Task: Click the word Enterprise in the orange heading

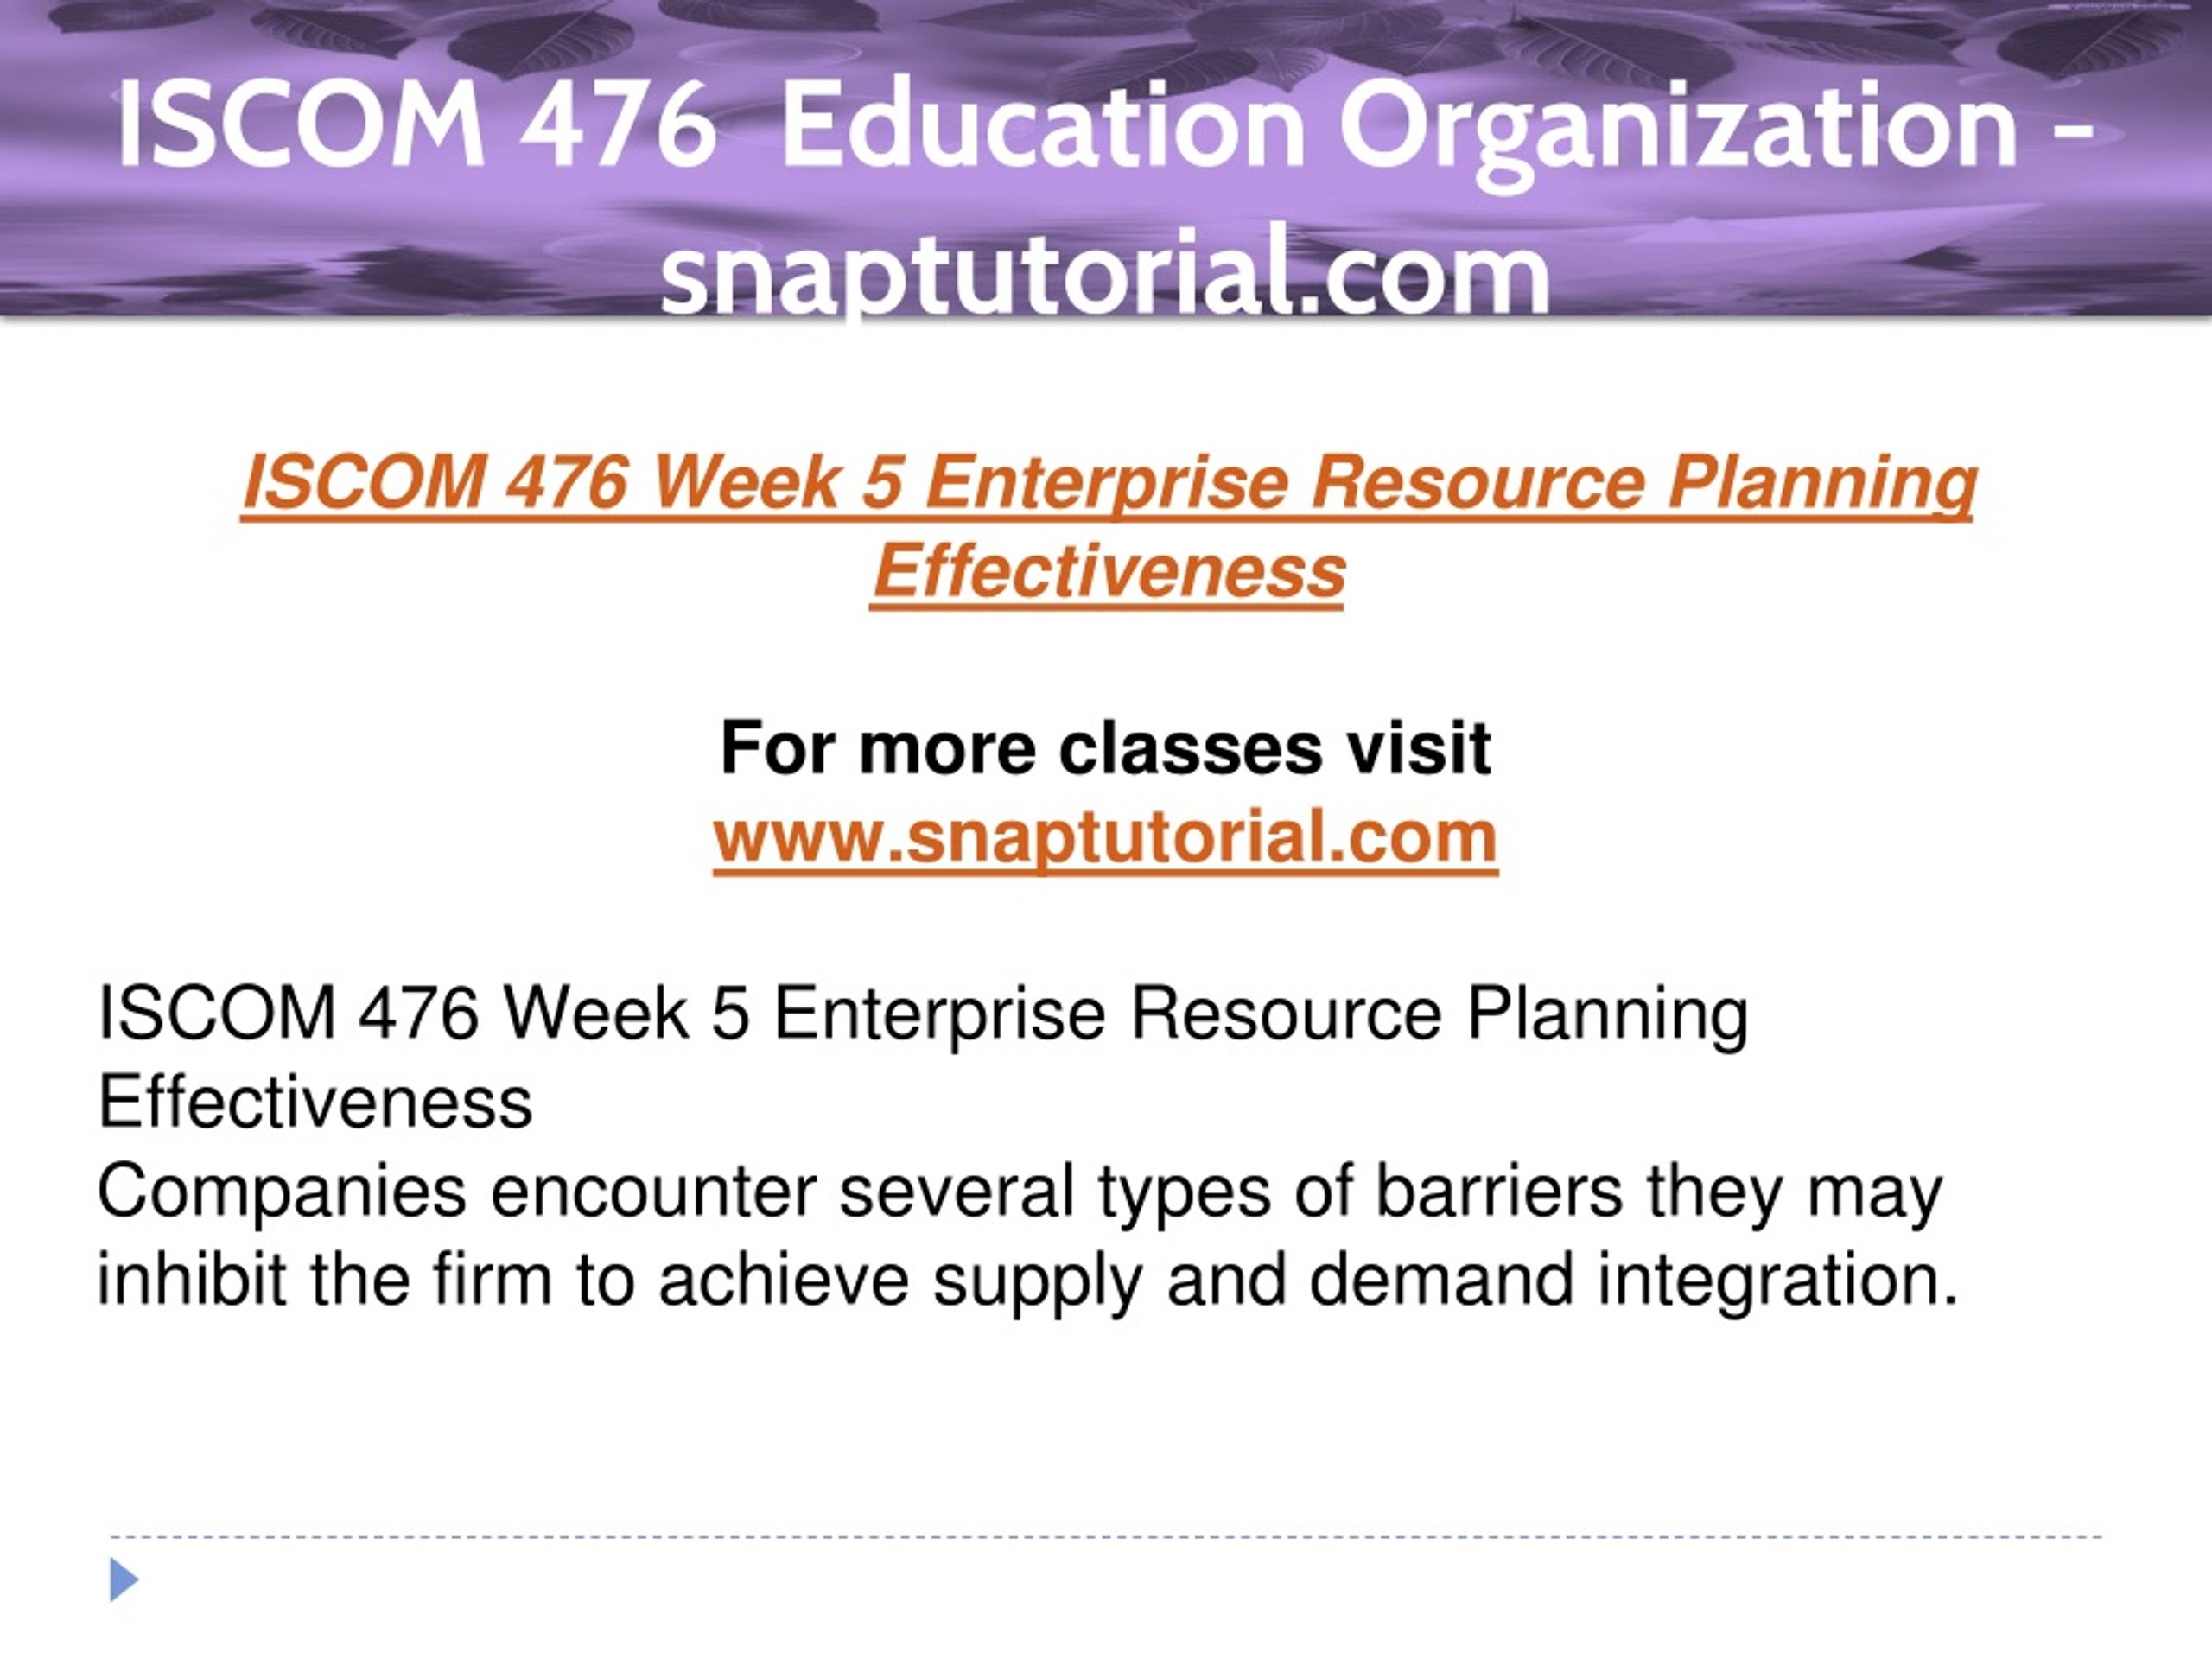Action: pos(1107,485)
